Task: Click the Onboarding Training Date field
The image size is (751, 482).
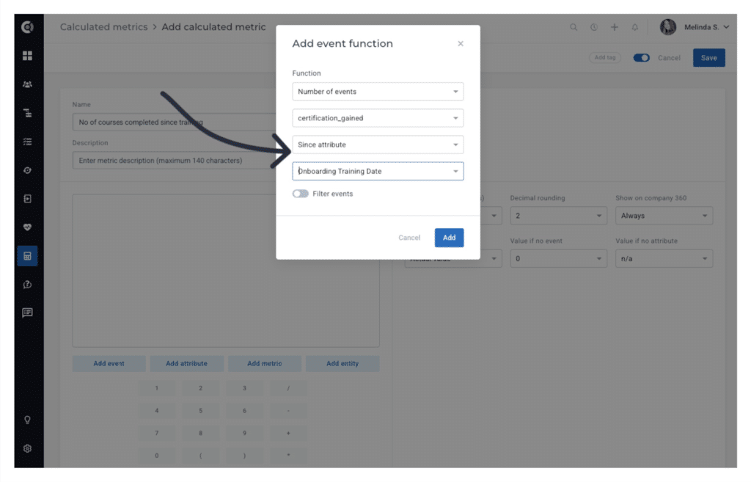Action: 378,171
